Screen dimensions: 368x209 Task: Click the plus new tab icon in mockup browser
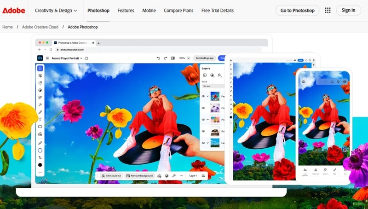(98, 43)
